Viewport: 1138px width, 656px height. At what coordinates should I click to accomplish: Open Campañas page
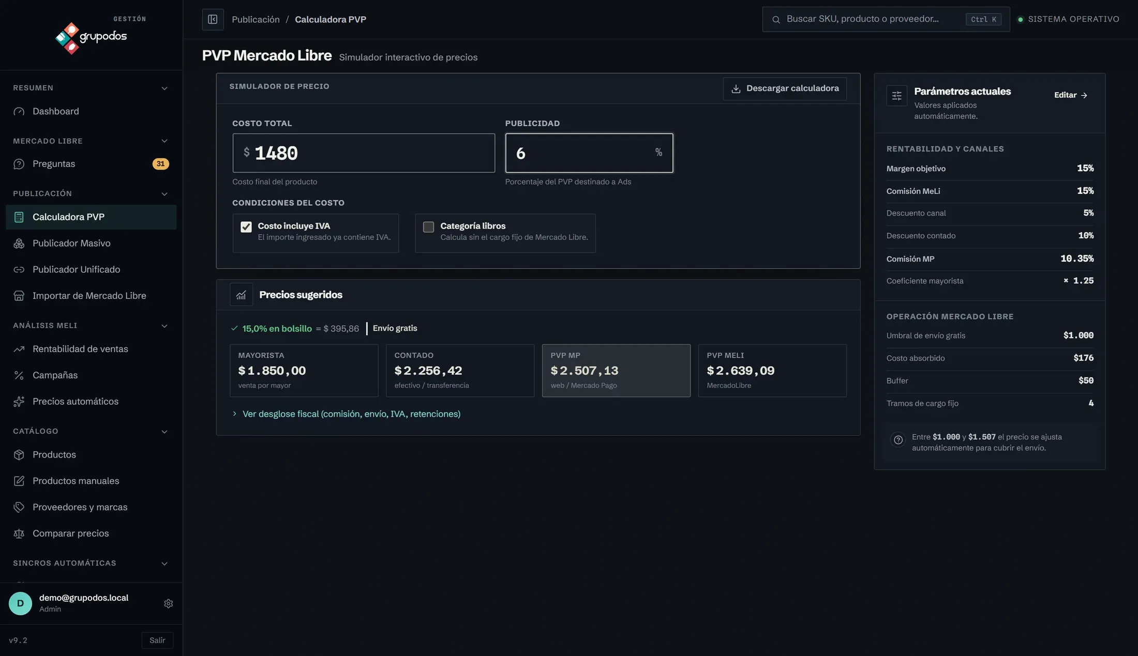click(91, 375)
